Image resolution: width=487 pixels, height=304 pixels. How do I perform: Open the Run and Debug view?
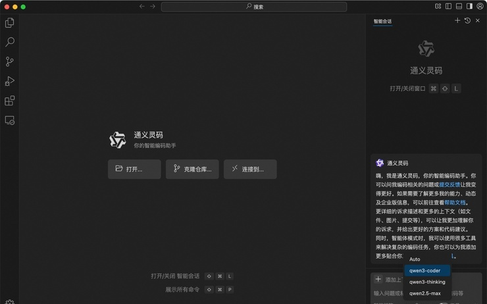click(10, 81)
